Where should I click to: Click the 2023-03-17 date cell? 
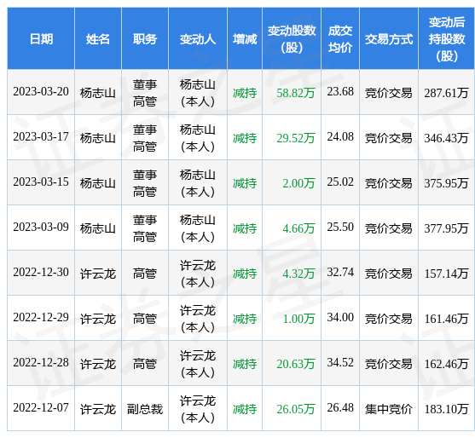click(41, 136)
